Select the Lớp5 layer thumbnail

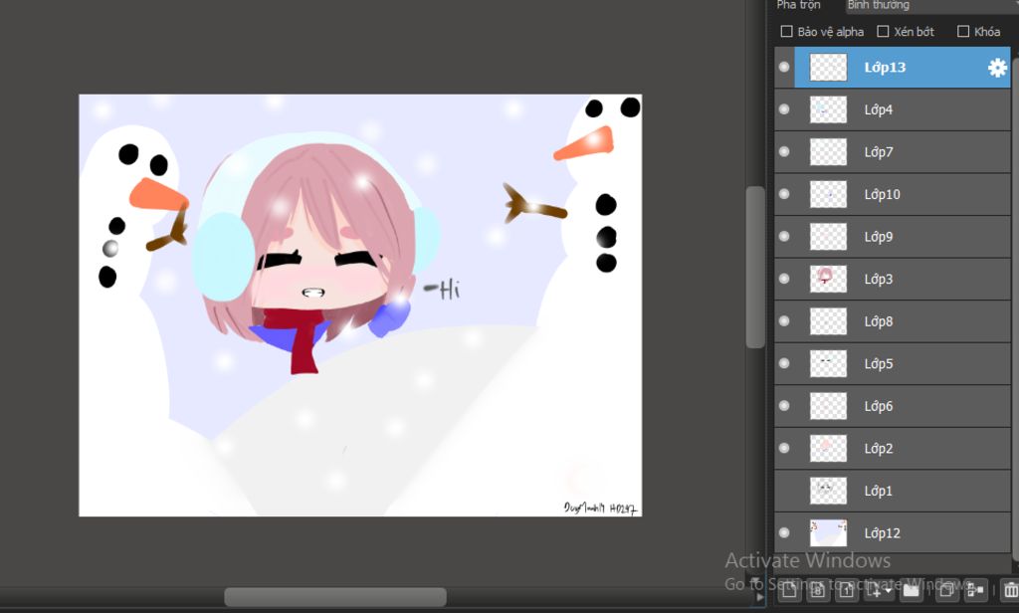point(829,363)
